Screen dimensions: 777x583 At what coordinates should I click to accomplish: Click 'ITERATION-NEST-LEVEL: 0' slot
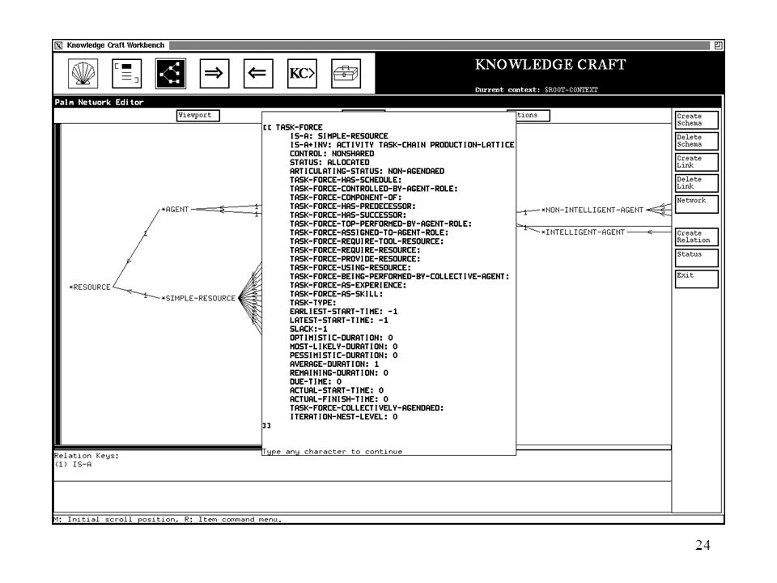[x=344, y=417]
